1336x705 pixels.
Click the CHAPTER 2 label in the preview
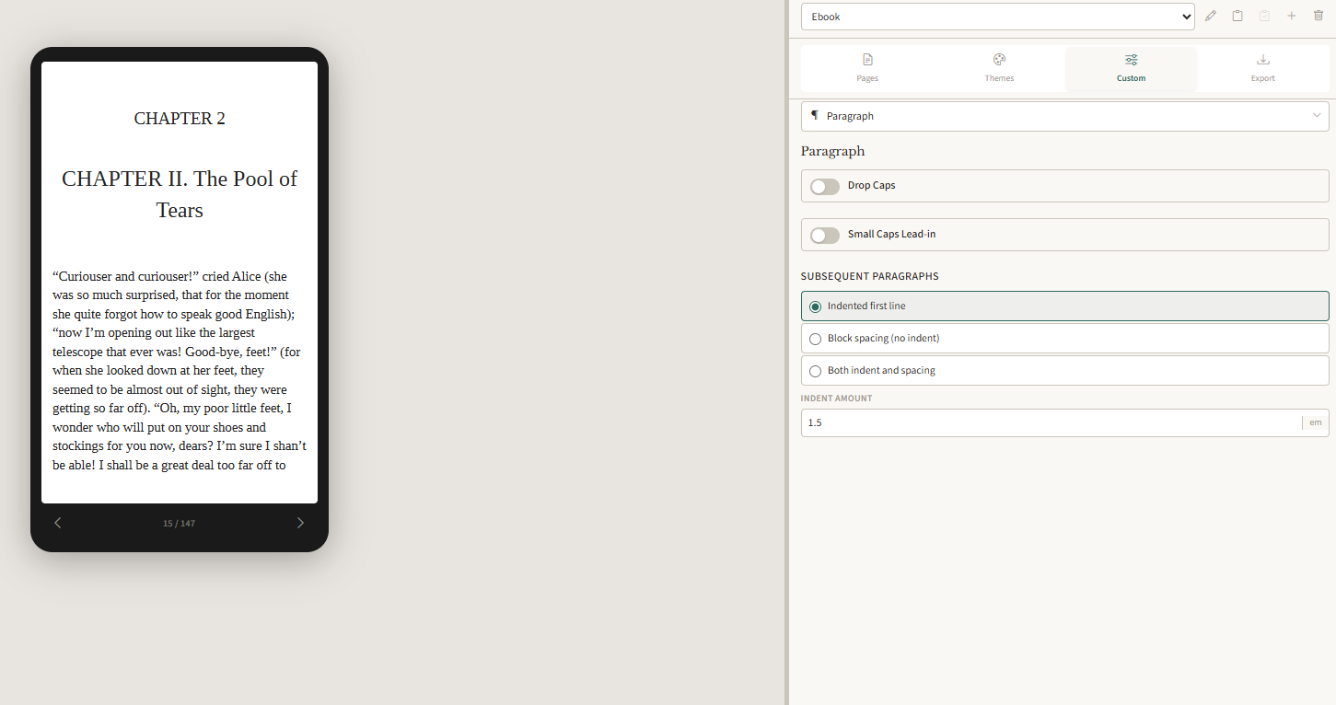pos(180,119)
